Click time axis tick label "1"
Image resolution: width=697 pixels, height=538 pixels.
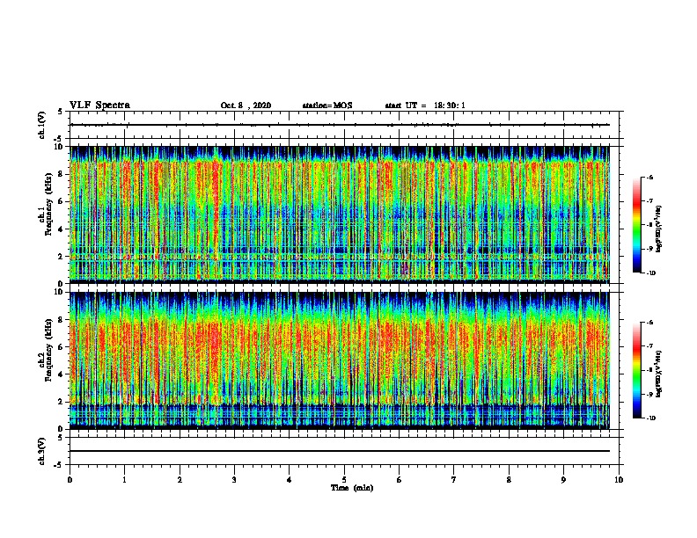pyautogui.click(x=124, y=480)
